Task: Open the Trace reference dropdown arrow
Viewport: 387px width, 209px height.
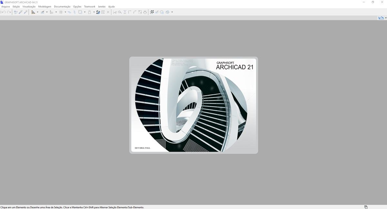Action: [85, 12]
